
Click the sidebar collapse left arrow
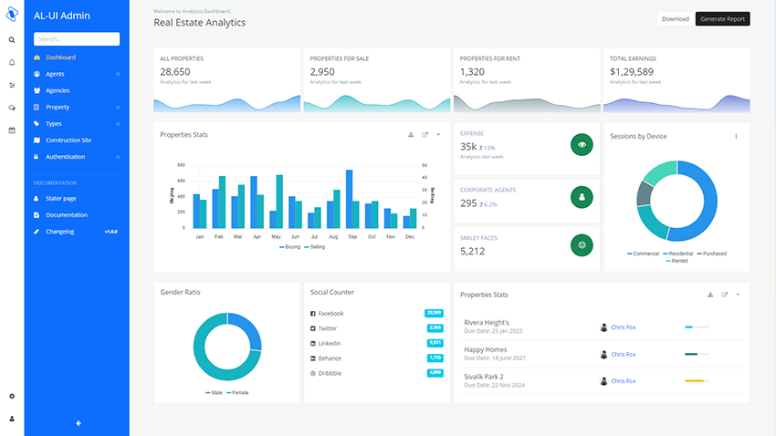(79, 422)
